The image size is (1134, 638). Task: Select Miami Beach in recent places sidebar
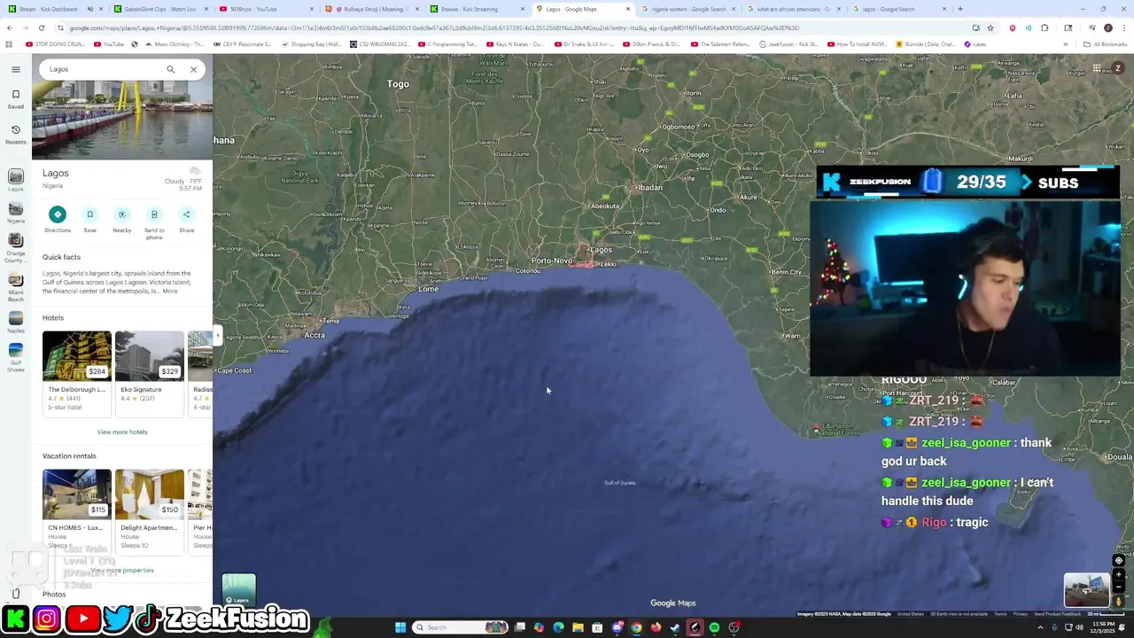pos(16,287)
